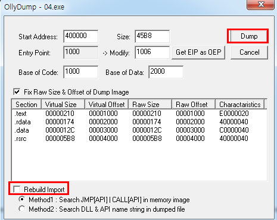Focus the Size input field
Image resolution: width=277 pixels, height=220 pixels.
[152, 36]
